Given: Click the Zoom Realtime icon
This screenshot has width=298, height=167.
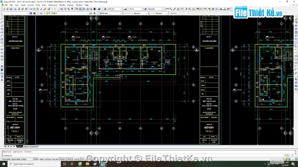Looking at the screenshot, I should [x=65, y=9].
